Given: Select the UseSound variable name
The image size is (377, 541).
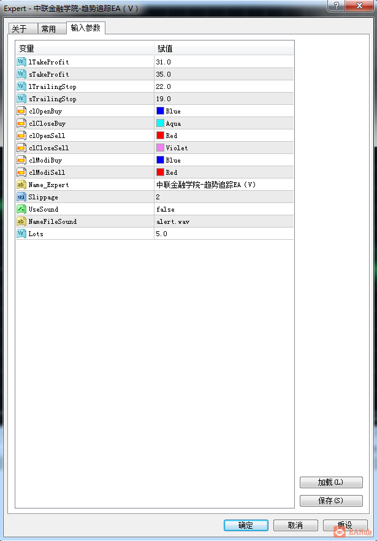Looking at the screenshot, I should (x=44, y=209).
